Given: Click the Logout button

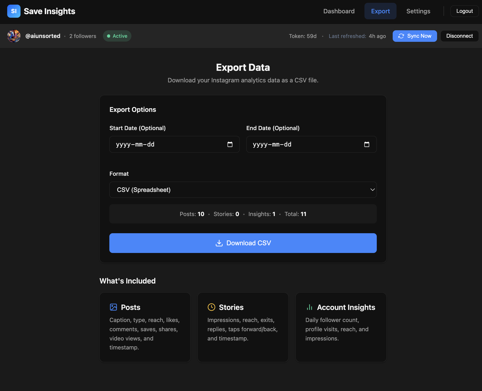Looking at the screenshot, I should 465,11.
